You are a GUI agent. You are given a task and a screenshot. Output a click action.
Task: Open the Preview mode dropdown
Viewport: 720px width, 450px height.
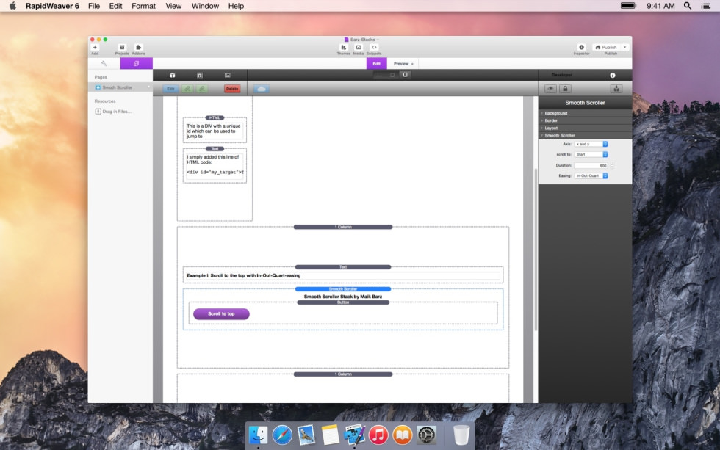coord(403,63)
